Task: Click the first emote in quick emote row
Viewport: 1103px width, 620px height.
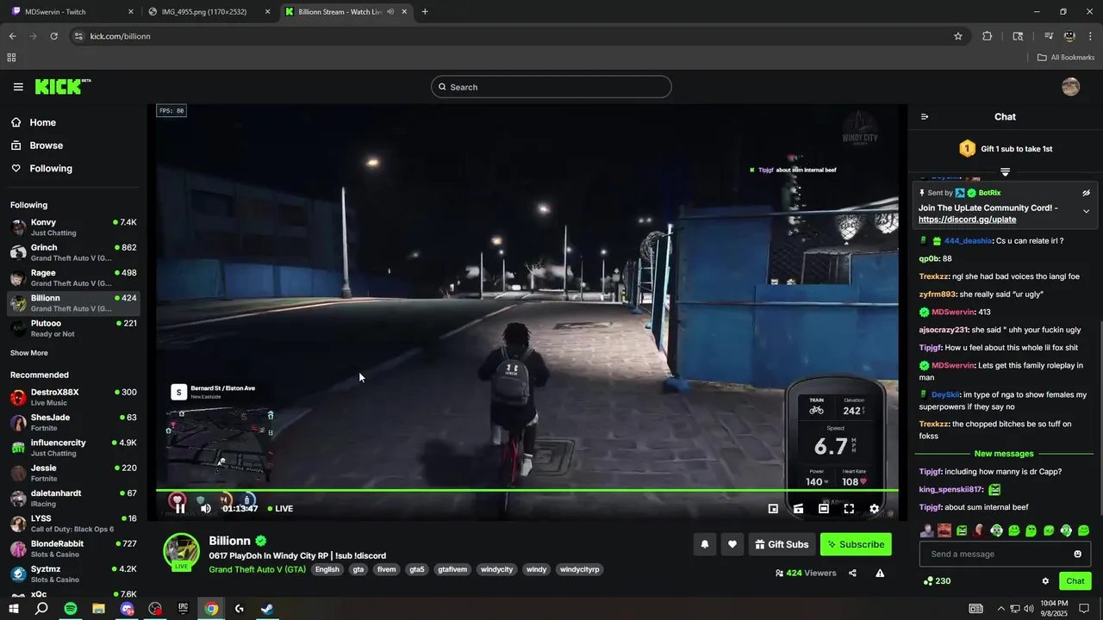Action: (x=927, y=530)
